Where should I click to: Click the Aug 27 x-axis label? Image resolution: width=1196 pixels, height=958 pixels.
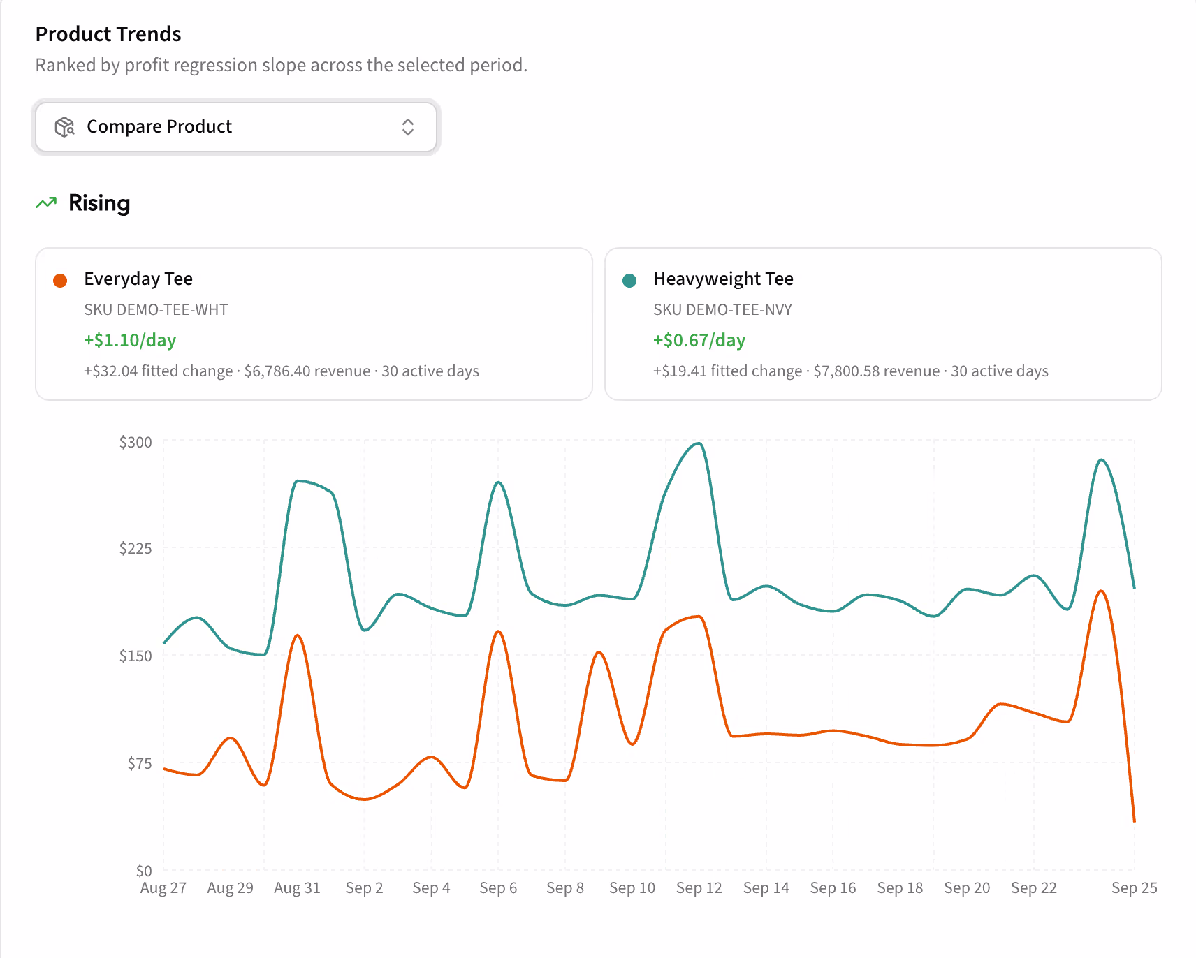pyautogui.click(x=163, y=888)
